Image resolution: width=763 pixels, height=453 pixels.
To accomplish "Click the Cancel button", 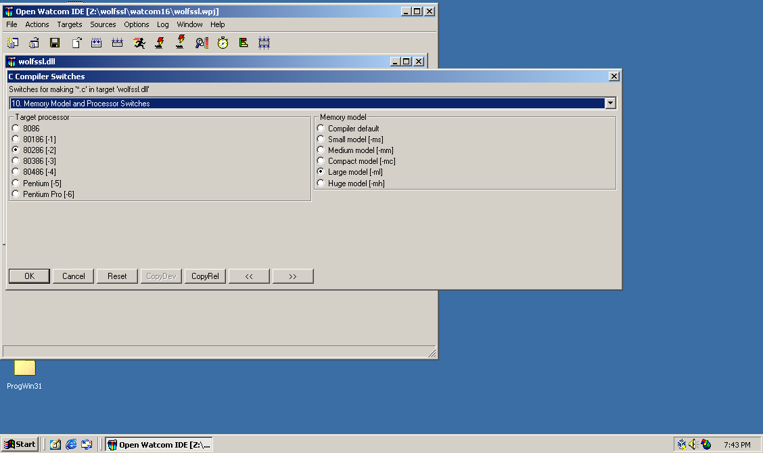I will tap(74, 276).
